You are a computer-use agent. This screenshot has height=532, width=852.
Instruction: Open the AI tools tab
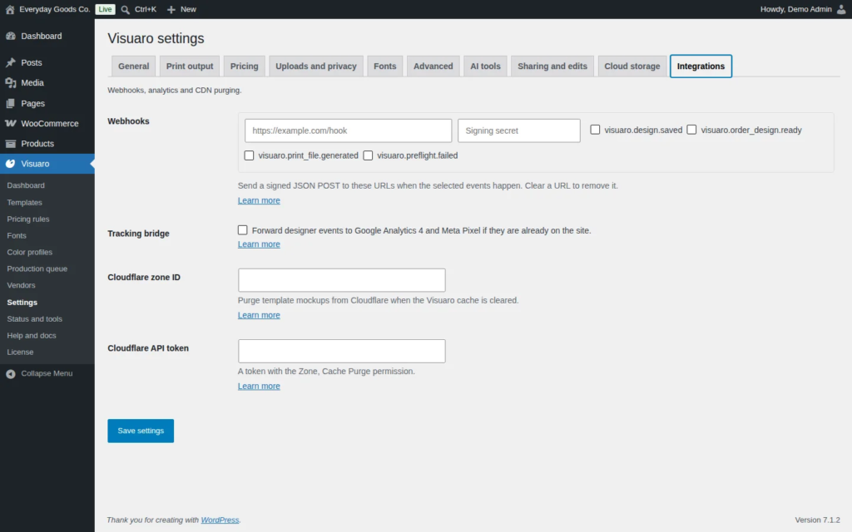[485, 66]
